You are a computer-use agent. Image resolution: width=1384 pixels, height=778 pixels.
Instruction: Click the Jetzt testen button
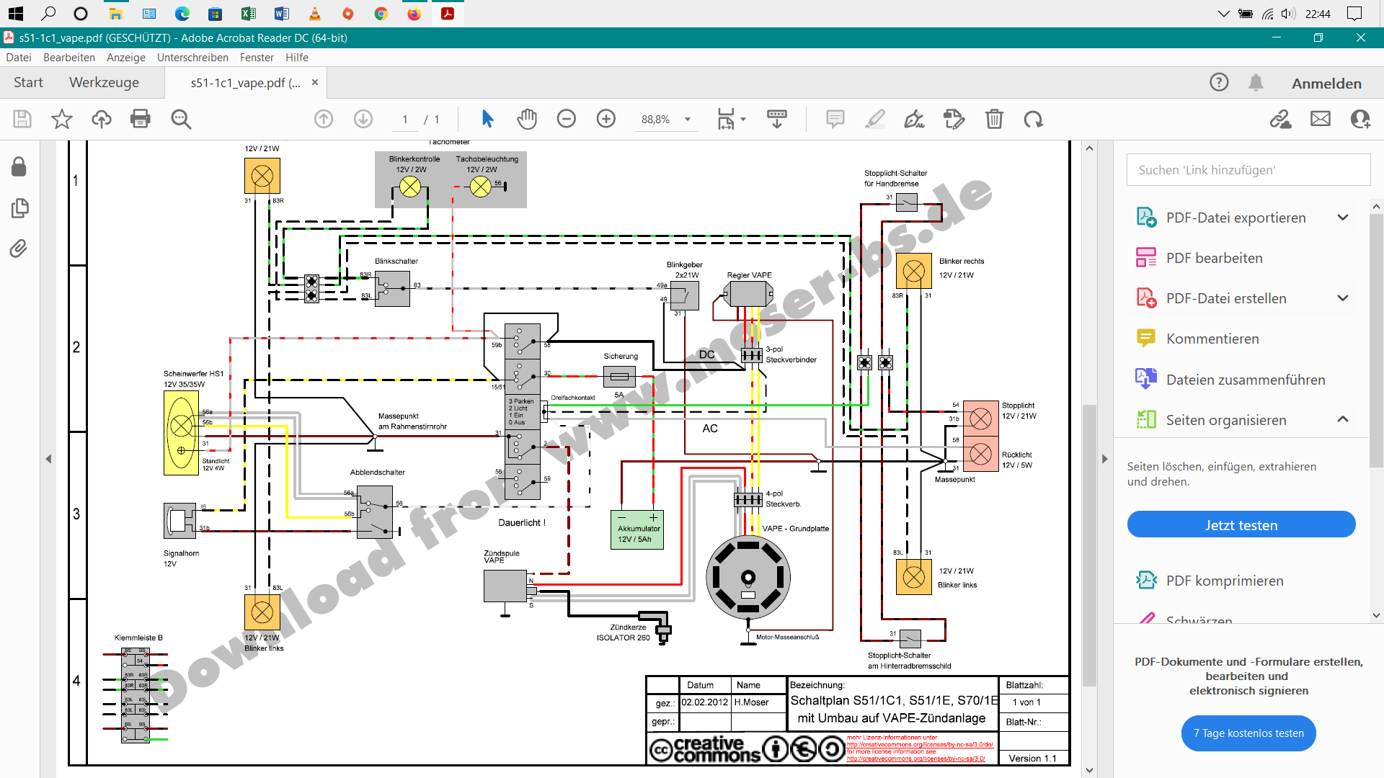click(x=1241, y=525)
